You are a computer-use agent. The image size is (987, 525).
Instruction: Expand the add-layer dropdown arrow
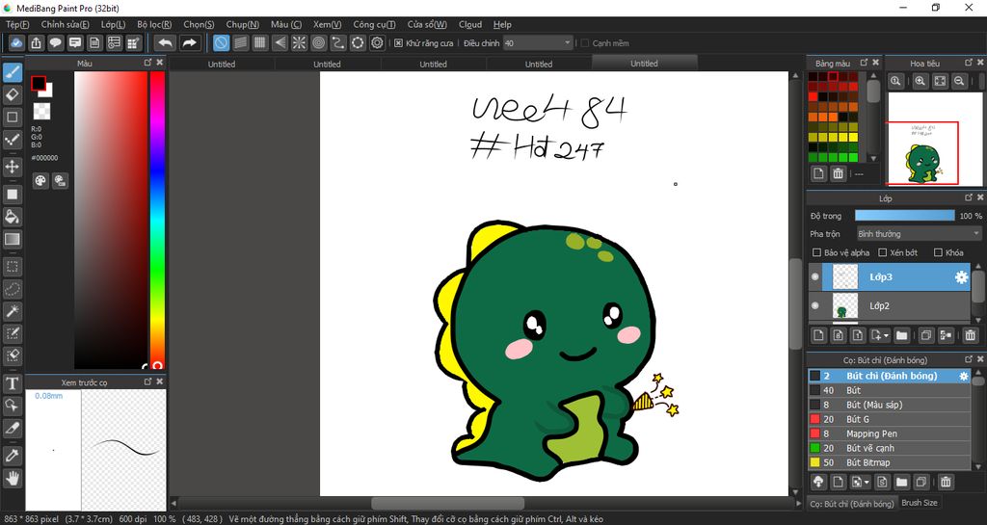point(887,336)
